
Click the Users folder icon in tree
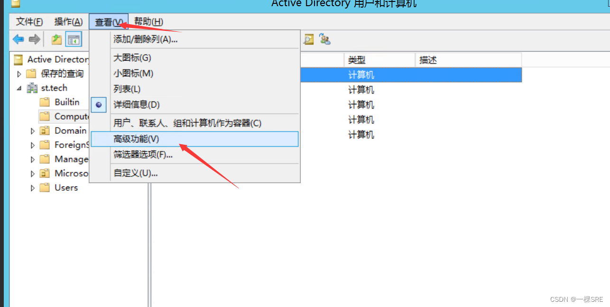click(x=45, y=187)
